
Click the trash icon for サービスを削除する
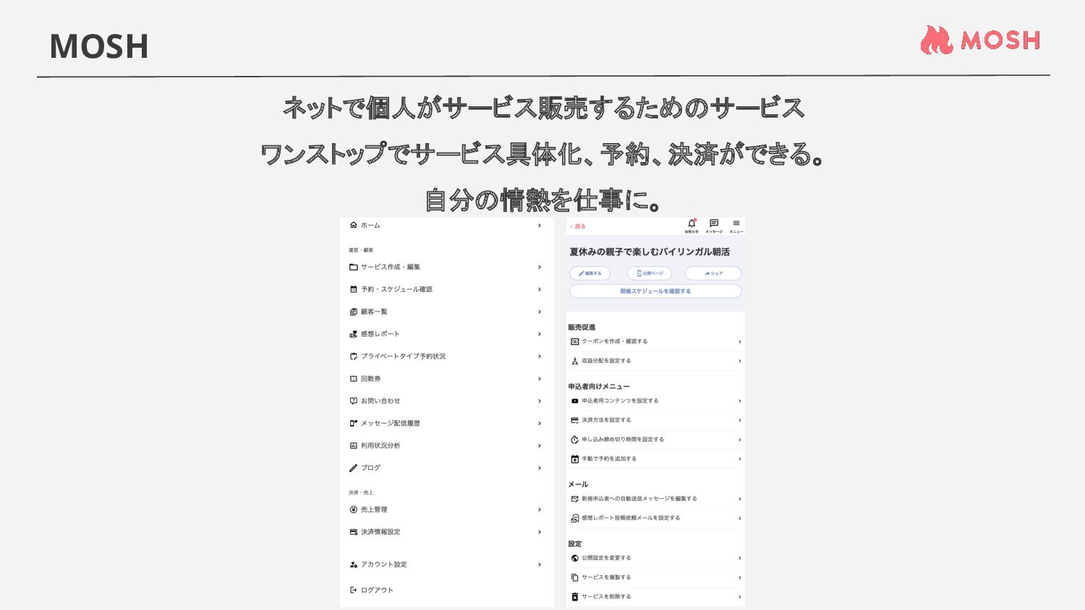[575, 597]
